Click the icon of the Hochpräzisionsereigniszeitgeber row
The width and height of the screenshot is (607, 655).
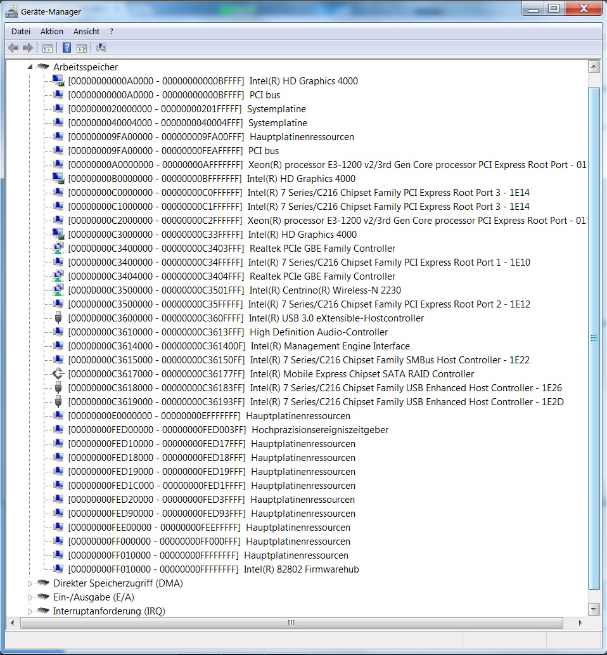coord(58,429)
